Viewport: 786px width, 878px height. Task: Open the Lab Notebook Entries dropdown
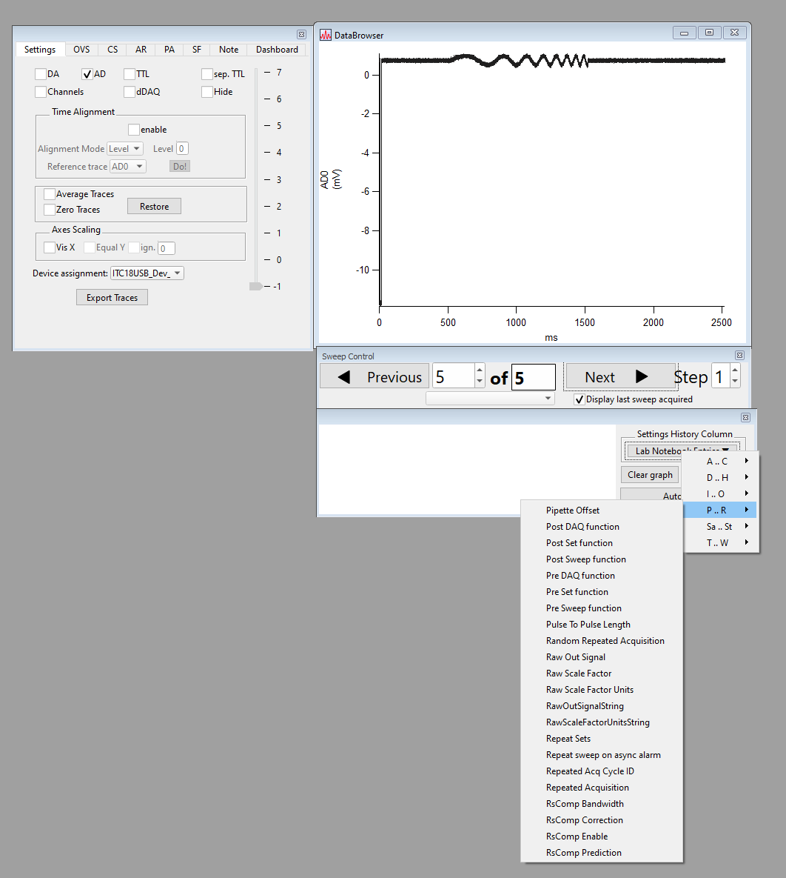(x=682, y=450)
